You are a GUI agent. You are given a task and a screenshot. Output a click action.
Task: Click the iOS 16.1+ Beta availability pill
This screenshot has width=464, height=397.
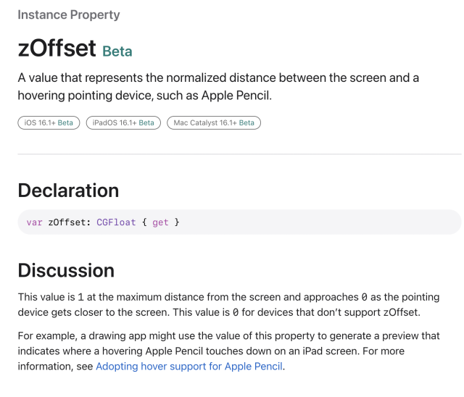[49, 122]
